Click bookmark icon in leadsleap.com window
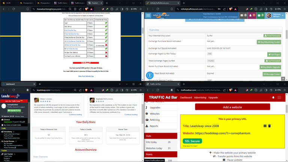 pyautogui.click(x=27, y=90)
